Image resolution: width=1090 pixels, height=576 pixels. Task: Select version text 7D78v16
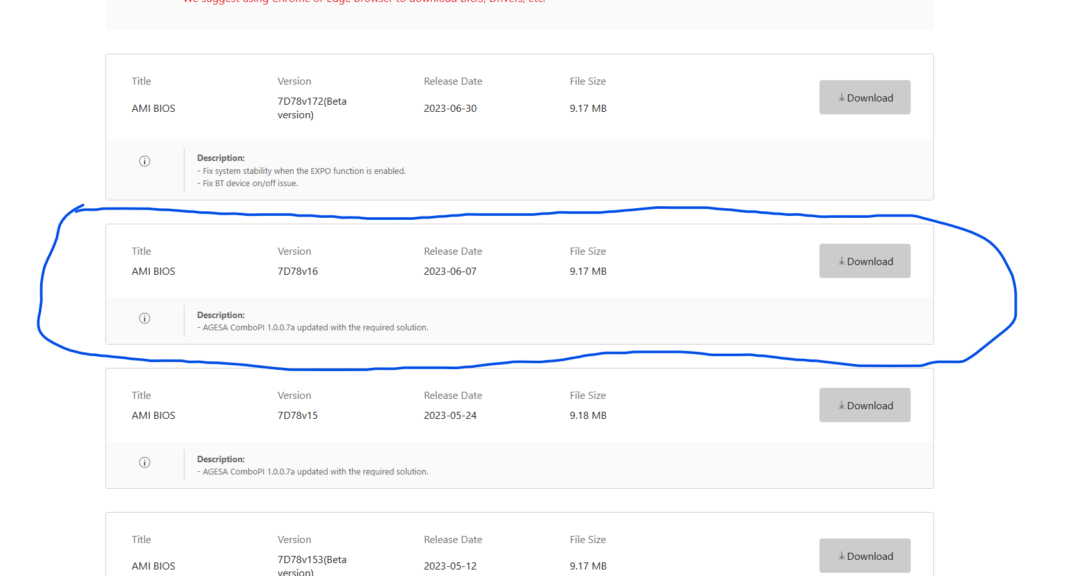click(x=298, y=272)
